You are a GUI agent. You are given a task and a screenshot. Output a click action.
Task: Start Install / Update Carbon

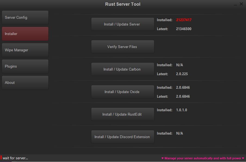[x=122, y=69]
